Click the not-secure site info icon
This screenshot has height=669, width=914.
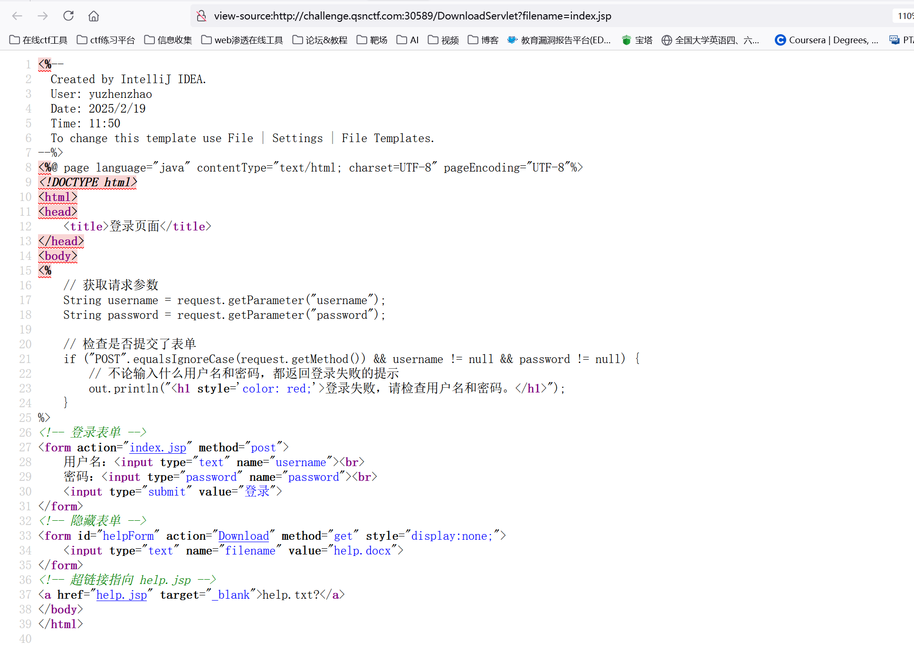(x=201, y=16)
